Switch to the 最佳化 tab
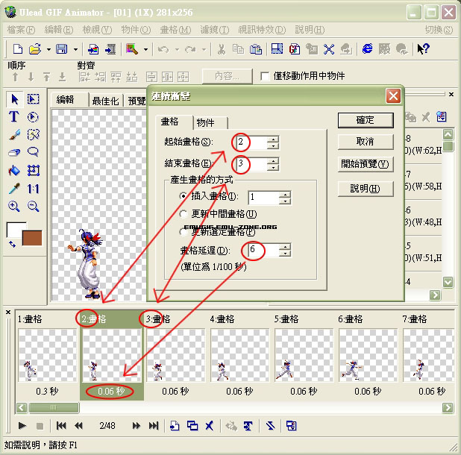 click(x=105, y=101)
